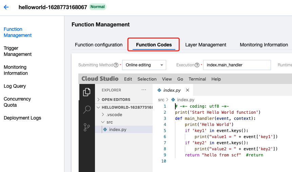Click the Cloud Studio logo text
The width and height of the screenshot is (292, 172).
coord(100,79)
